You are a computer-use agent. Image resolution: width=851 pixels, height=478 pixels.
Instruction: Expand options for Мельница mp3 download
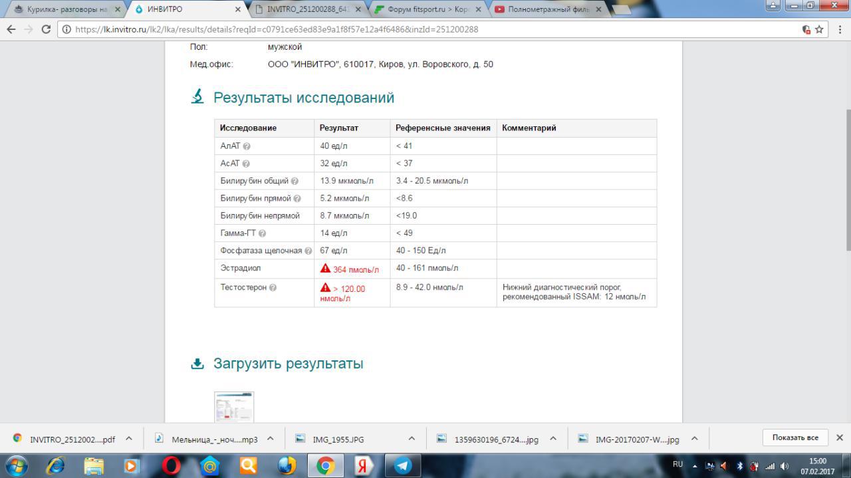(270, 439)
